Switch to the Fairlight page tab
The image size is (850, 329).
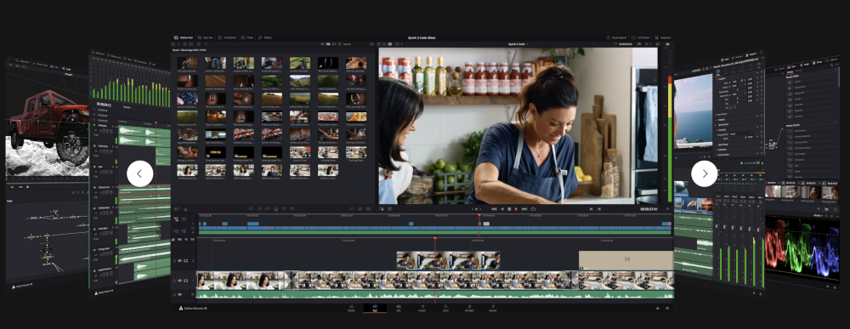click(469, 308)
